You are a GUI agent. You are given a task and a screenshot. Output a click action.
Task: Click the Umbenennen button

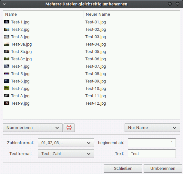click(163, 168)
